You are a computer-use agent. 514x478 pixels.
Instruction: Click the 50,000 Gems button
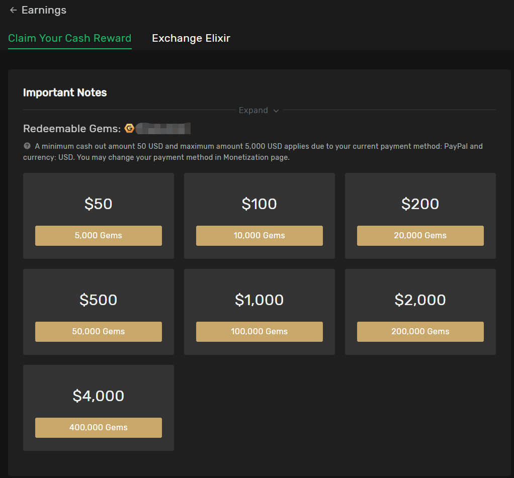[99, 332]
